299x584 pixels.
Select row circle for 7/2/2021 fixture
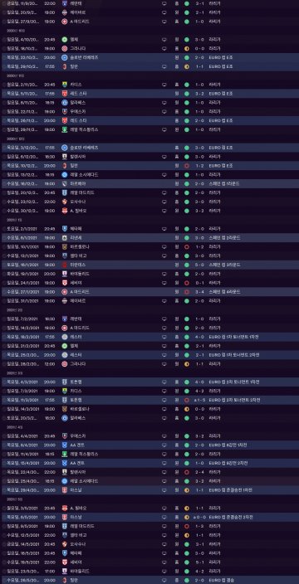pos(3,319)
